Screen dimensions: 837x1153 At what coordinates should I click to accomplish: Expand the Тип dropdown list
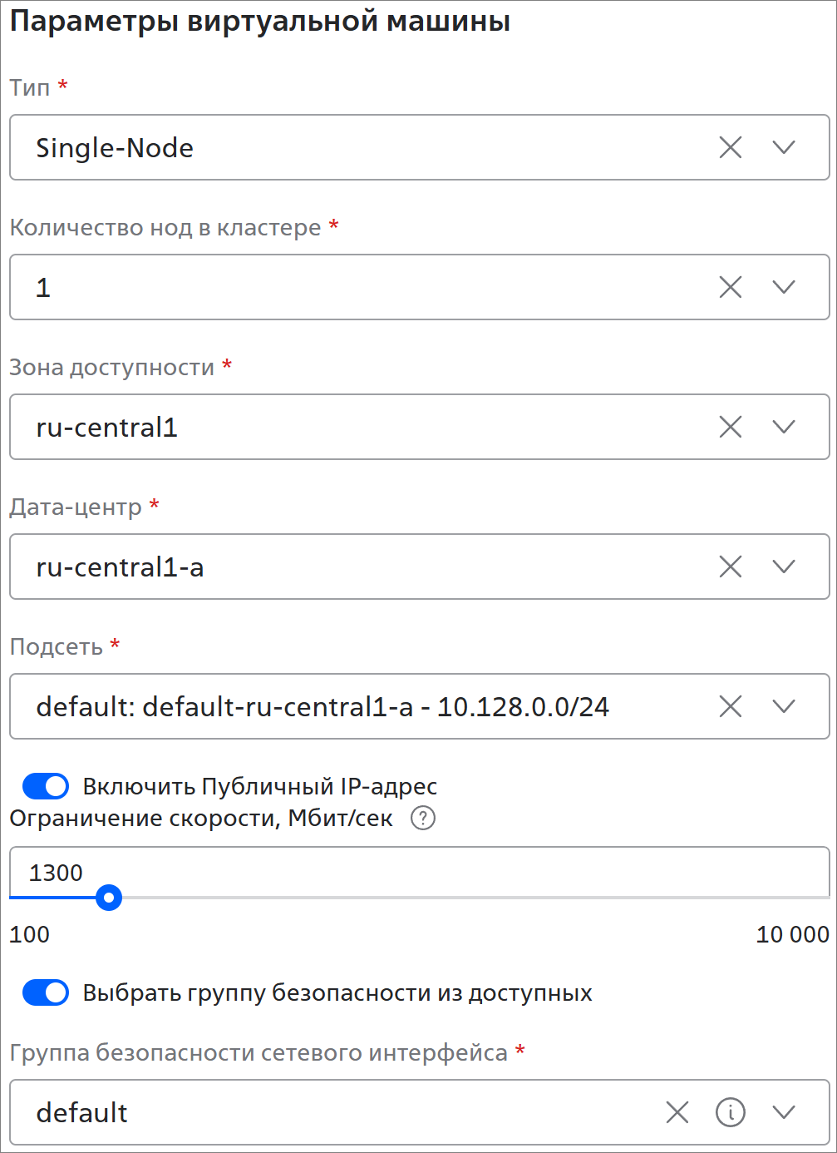tap(784, 148)
